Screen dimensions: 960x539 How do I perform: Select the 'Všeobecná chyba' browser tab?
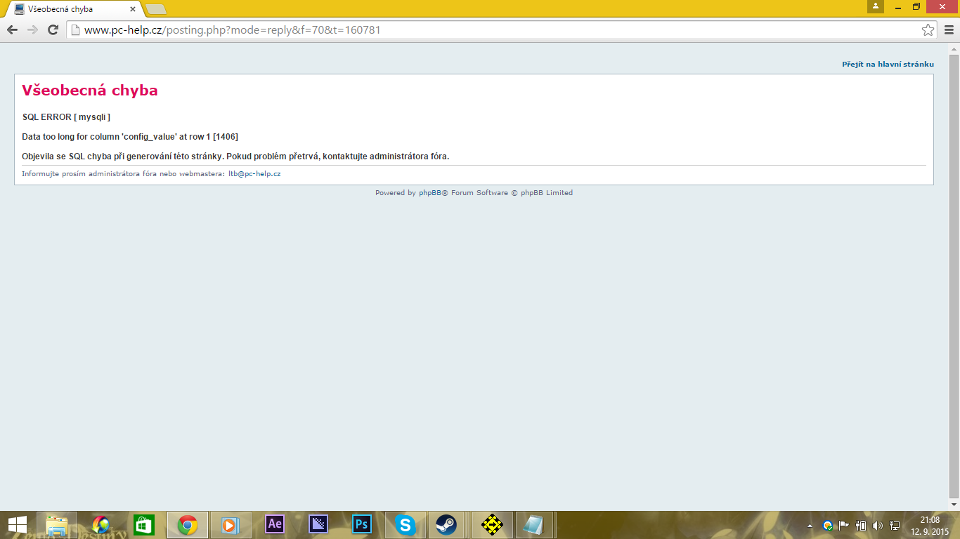pos(72,9)
